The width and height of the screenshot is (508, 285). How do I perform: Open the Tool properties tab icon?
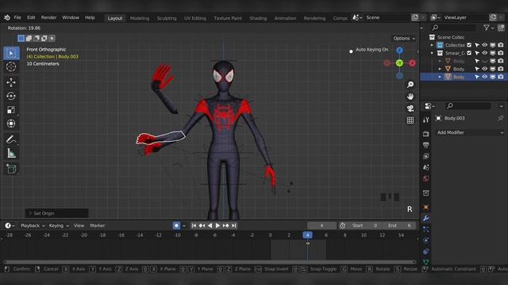426,120
